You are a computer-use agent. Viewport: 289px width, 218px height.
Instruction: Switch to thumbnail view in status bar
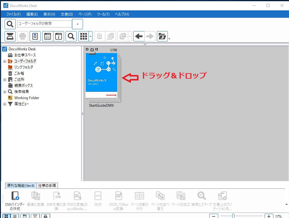(6, 216)
